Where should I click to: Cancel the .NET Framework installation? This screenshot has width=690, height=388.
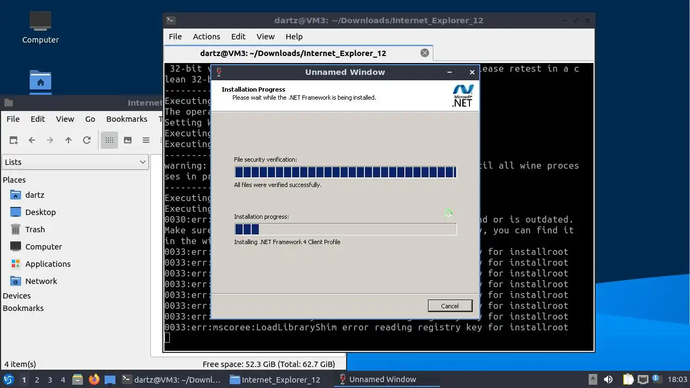[x=450, y=306]
